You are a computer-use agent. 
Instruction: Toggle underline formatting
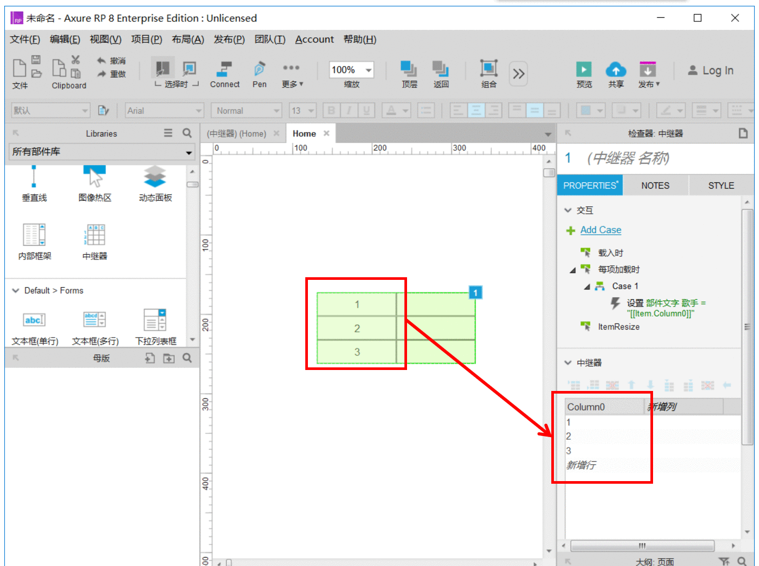click(x=366, y=111)
